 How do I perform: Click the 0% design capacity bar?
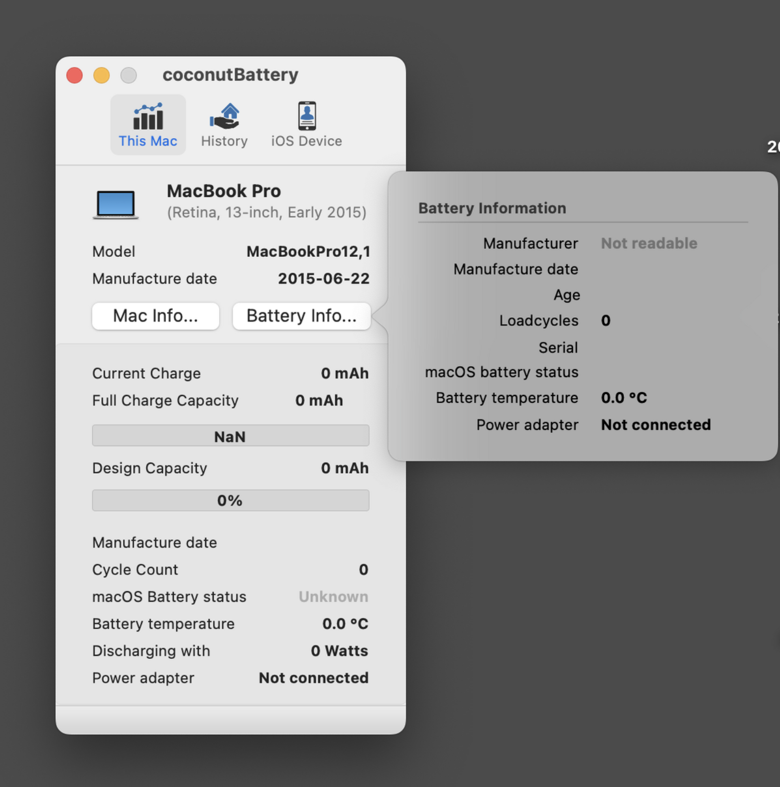pyautogui.click(x=231, y=500)
